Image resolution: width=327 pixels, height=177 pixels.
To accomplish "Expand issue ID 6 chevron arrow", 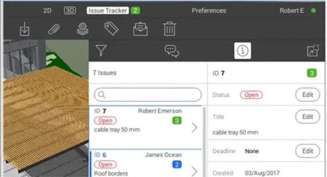I will tap(194, 171).
